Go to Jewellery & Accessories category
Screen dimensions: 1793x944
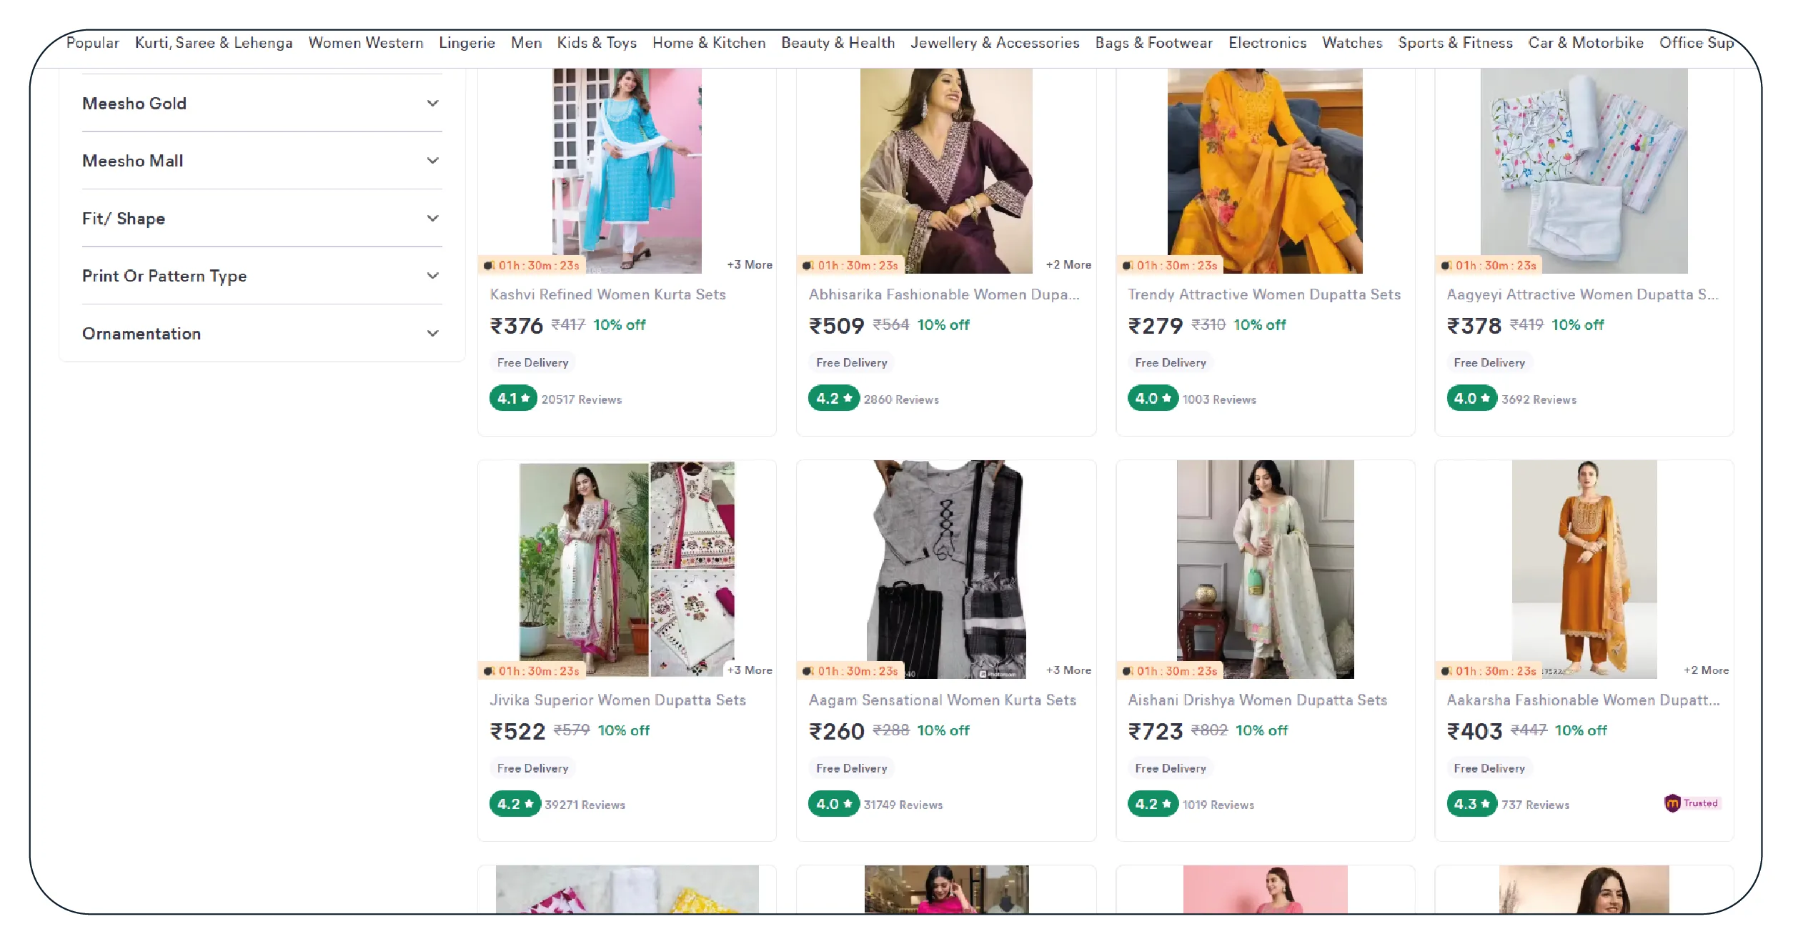pyautogui.click(x=994, y=43)
